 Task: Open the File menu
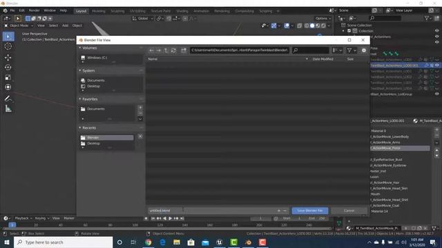(x=12, y=10)
